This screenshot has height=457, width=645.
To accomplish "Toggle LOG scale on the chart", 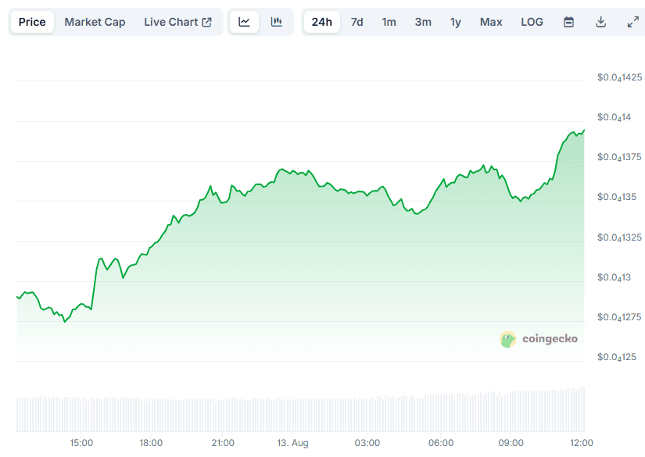I will [532, 22].
